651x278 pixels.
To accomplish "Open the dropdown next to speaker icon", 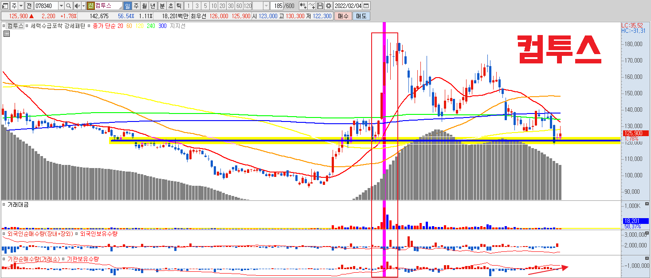I will [x=83, y=6].
